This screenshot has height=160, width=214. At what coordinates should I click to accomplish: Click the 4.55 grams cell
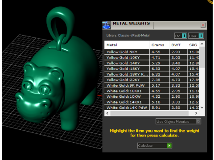click(159, 52)
